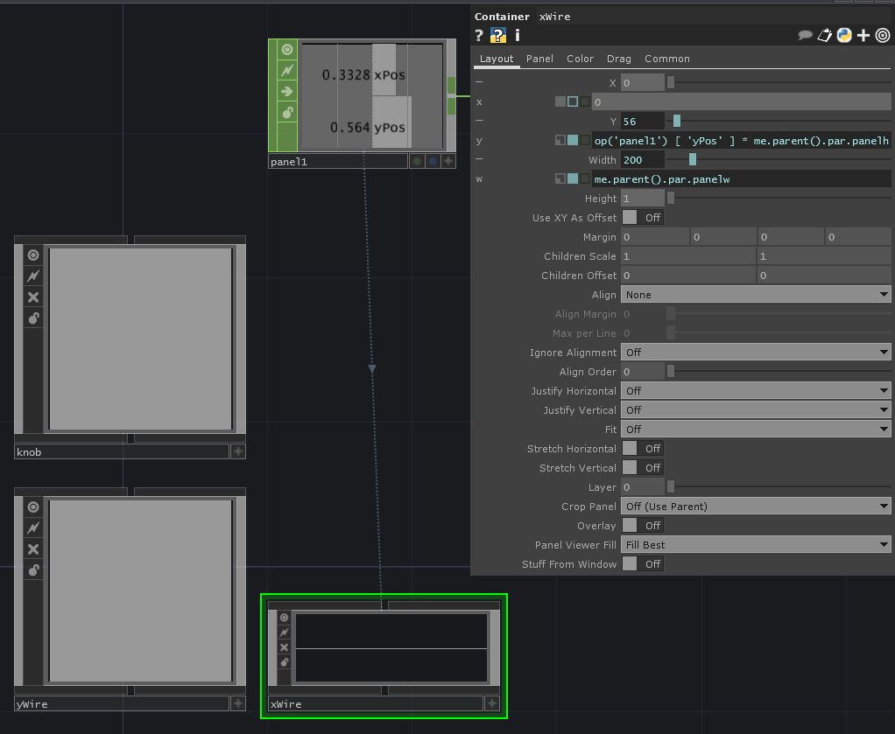Viewport: 895px width, 734px height.
Task: Open the comment speech bubble icon
Action: coord(805,35)
